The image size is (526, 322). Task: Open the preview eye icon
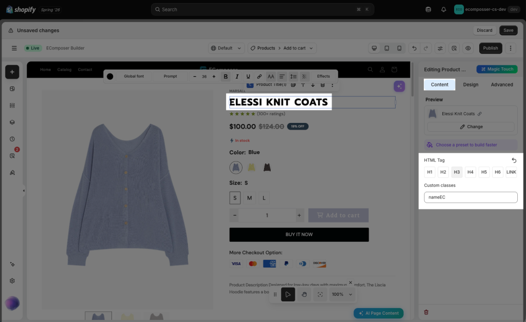tap(468, 48)
